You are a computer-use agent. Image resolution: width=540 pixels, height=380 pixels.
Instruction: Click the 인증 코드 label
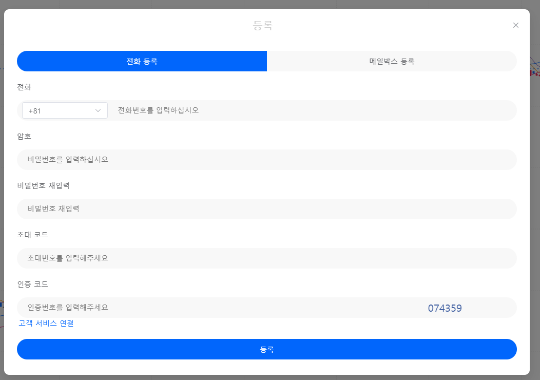point(33,284)
